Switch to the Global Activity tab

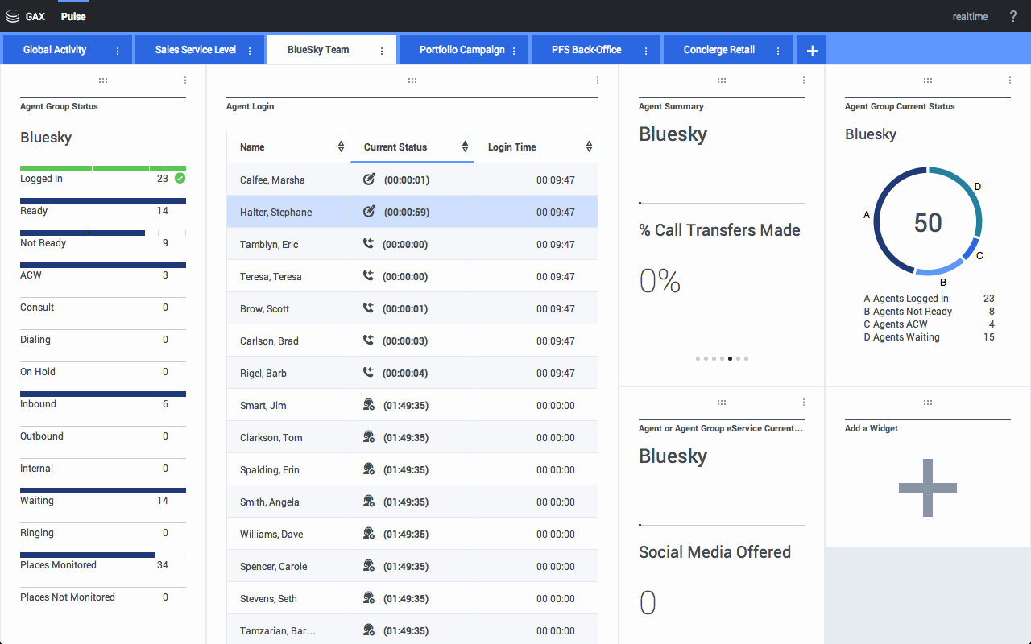click(55, 50)
